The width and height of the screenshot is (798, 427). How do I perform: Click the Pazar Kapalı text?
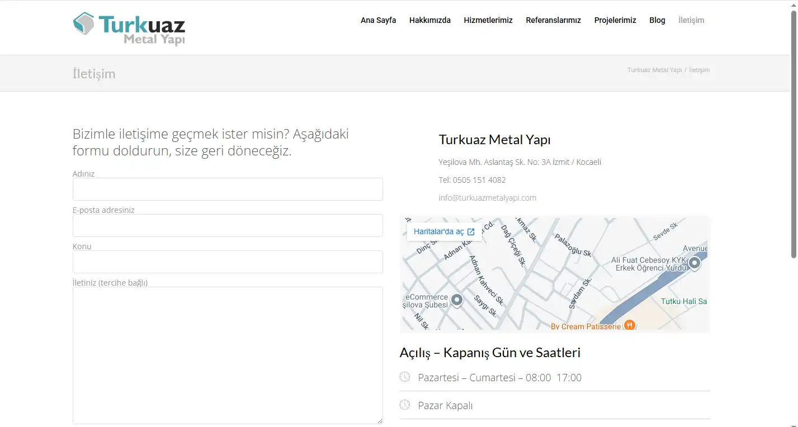tap(446, 406)
